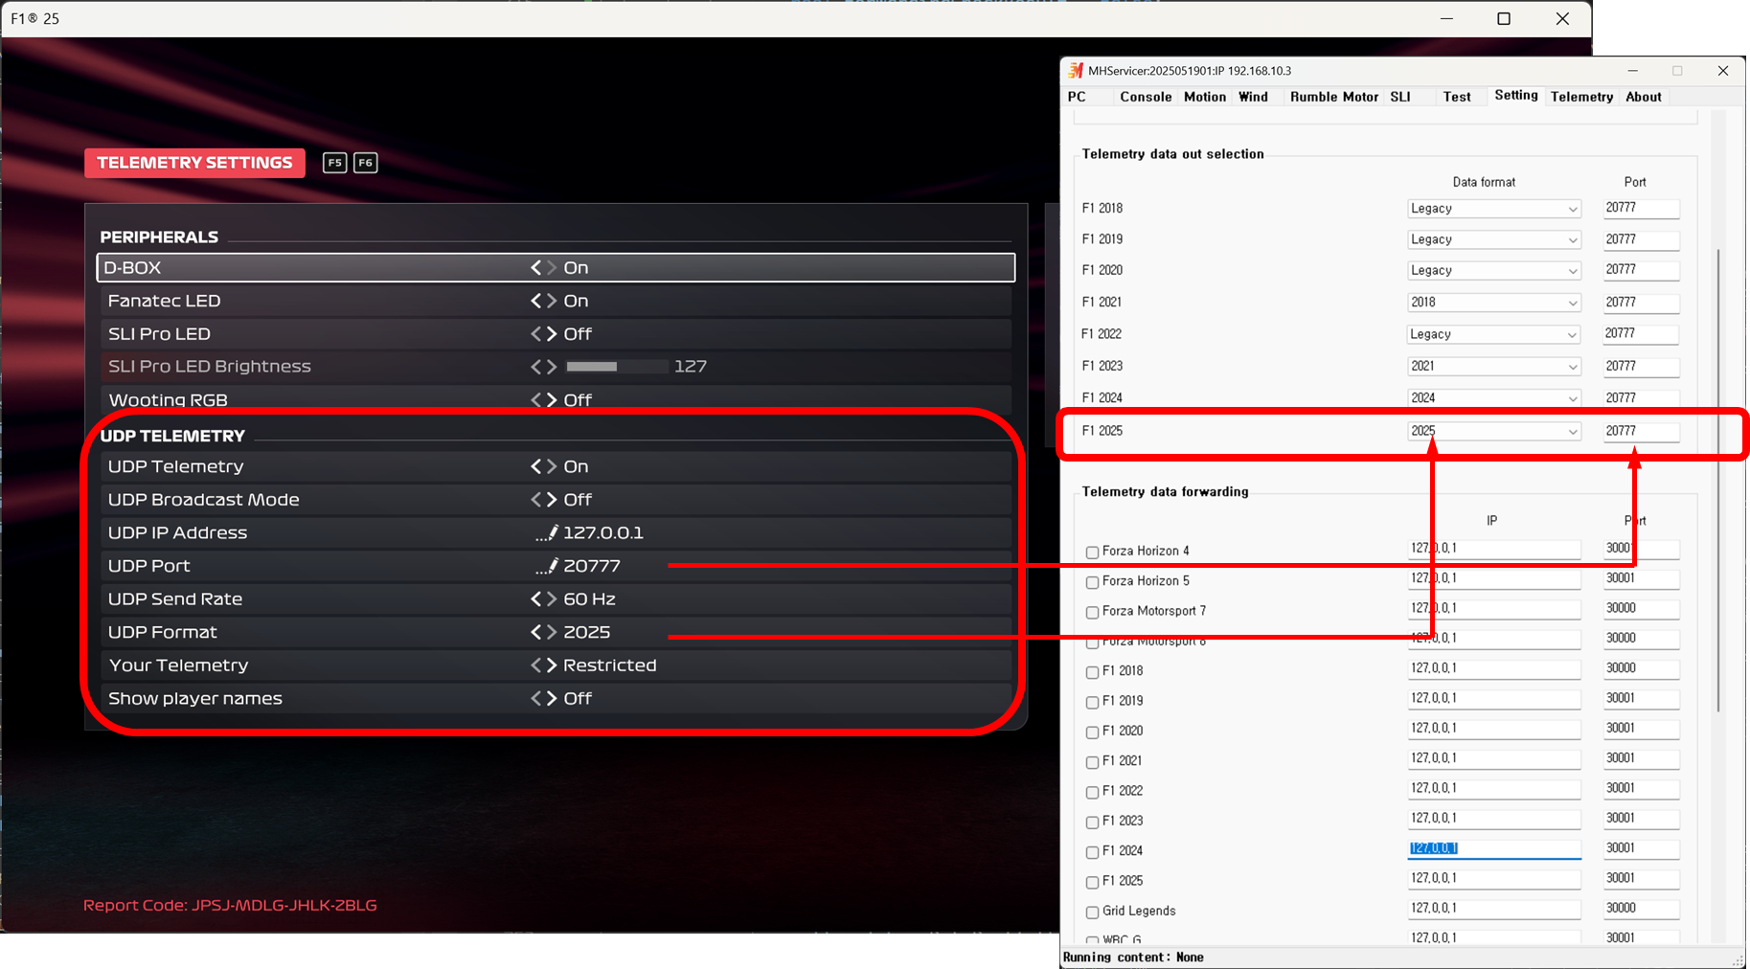Click edit pencil icon for UDP IP Address
Screen dimensions: 1750x969
coord(547,533)
